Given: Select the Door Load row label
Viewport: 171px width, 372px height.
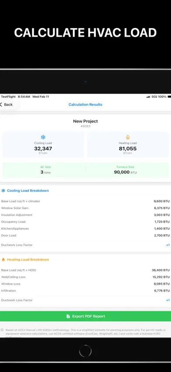Looking at the screenshot, I should tap(9, 236).
